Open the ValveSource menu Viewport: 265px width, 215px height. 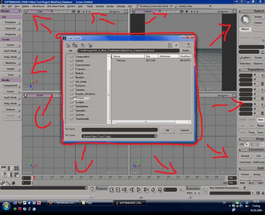[x=38, y=6]
